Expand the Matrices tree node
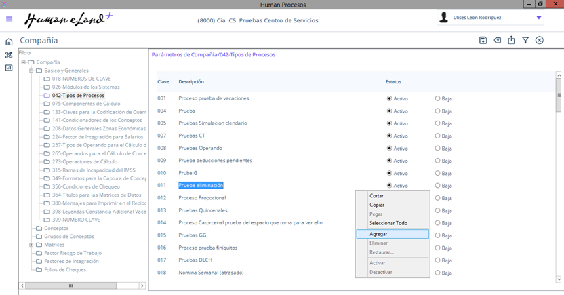Image resolution: width=564 pixels, height=295 pixels. (31, 245)
